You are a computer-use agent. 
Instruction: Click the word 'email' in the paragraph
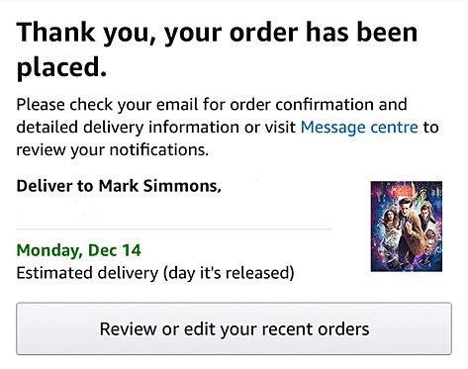click(177, 105)
